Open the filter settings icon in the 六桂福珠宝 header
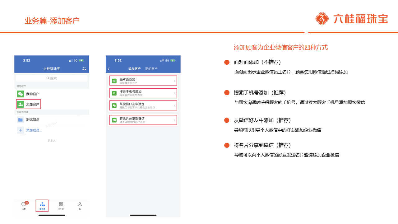The image size is (398, 224). click(x=84, y=69)
